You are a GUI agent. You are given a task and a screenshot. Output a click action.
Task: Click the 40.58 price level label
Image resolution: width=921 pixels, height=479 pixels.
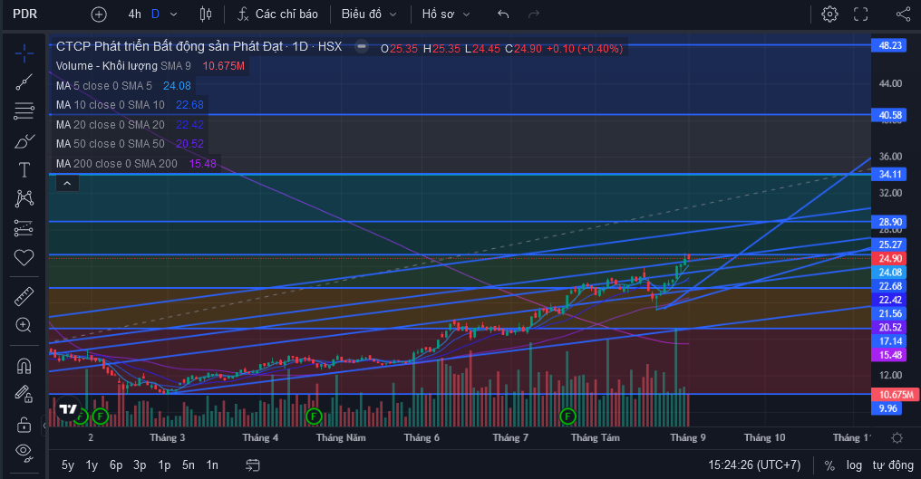[888, 115]
